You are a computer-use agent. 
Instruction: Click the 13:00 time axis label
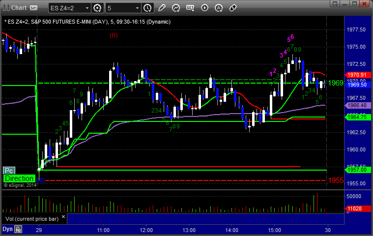(189, 230)
